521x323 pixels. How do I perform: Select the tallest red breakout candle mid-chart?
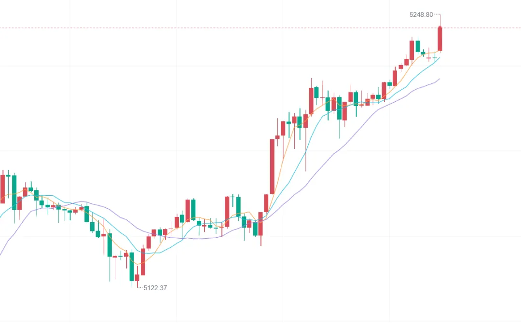click(272, 166)
